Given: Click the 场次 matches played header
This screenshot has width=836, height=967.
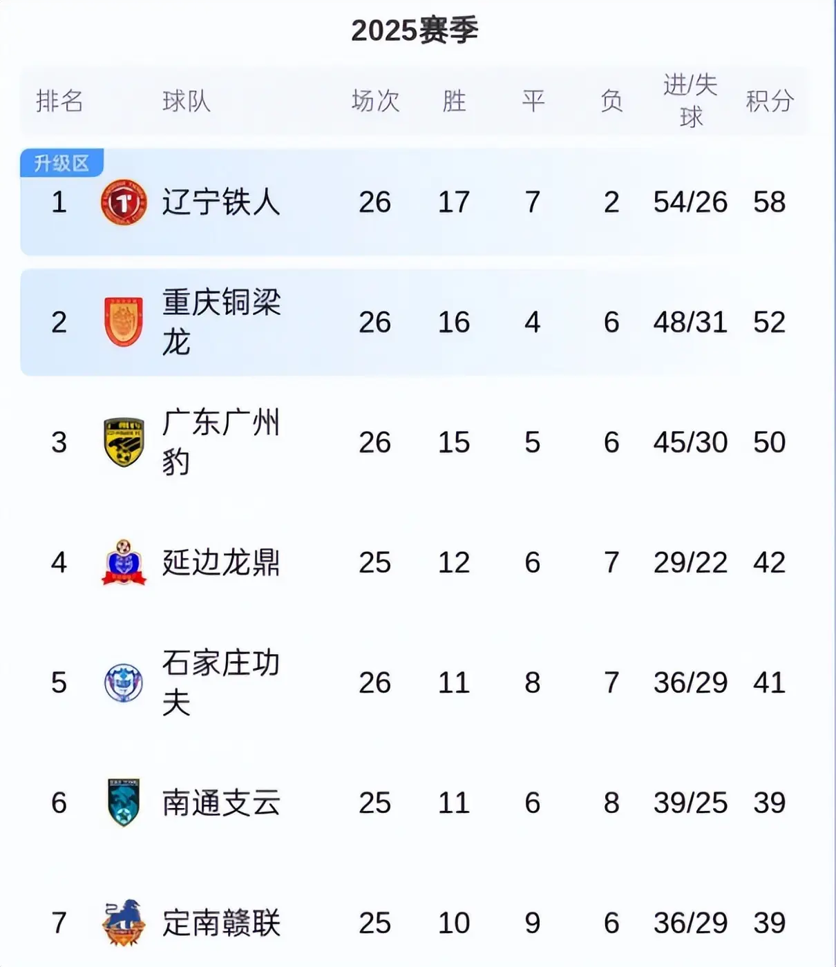Looking at the screenshot, I should tap(375, 101).
